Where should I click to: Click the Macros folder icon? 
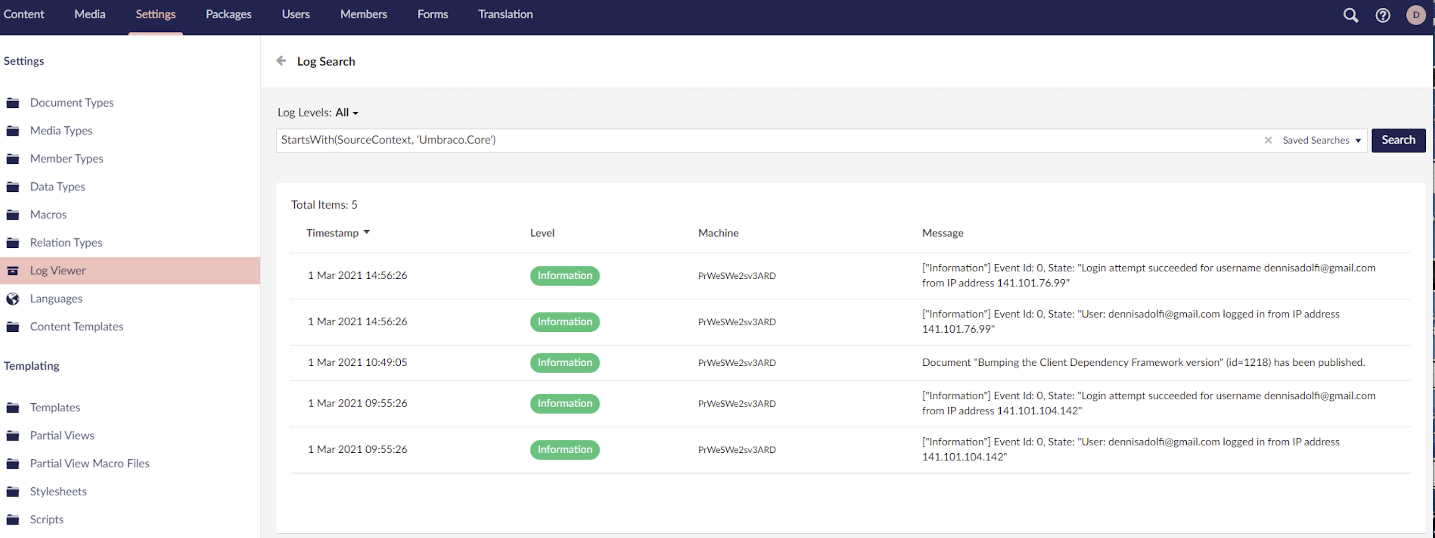pyautogui.click(x=13, y=215)
